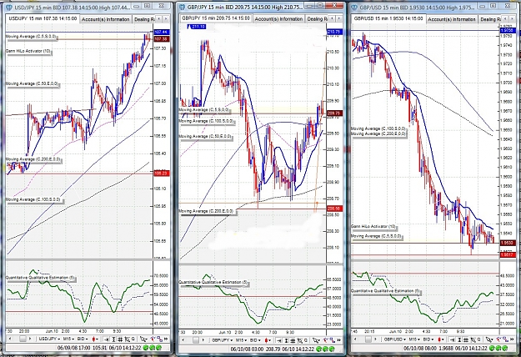Select Quantitative Qualitative Estimation (5) label in GBP/JPY chart
Screen dimensions: 521x357
213,282
